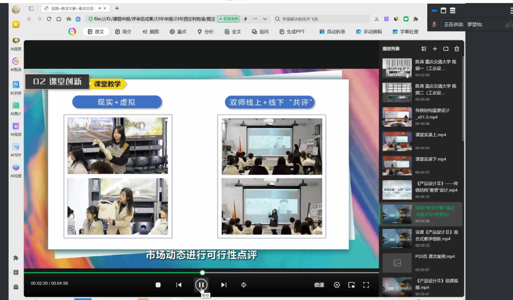Stop video playback

[158, 285]
